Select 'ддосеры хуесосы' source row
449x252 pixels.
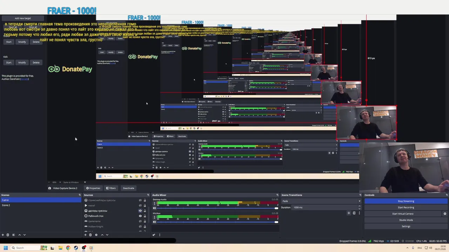pos(115,211)
